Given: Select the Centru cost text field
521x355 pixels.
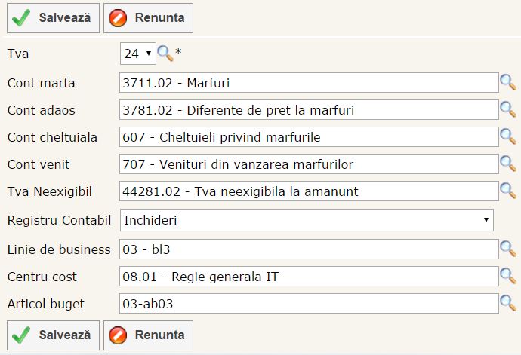Looking at the screenshot, I should click(x=309, y=277).
